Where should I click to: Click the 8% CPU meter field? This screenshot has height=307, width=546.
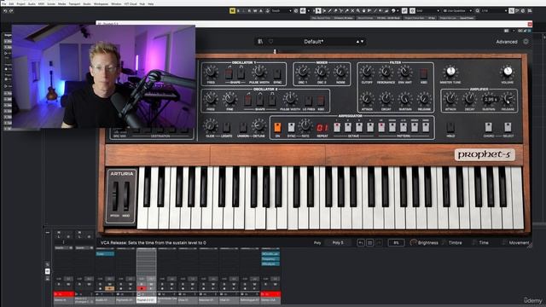[396, 242]
